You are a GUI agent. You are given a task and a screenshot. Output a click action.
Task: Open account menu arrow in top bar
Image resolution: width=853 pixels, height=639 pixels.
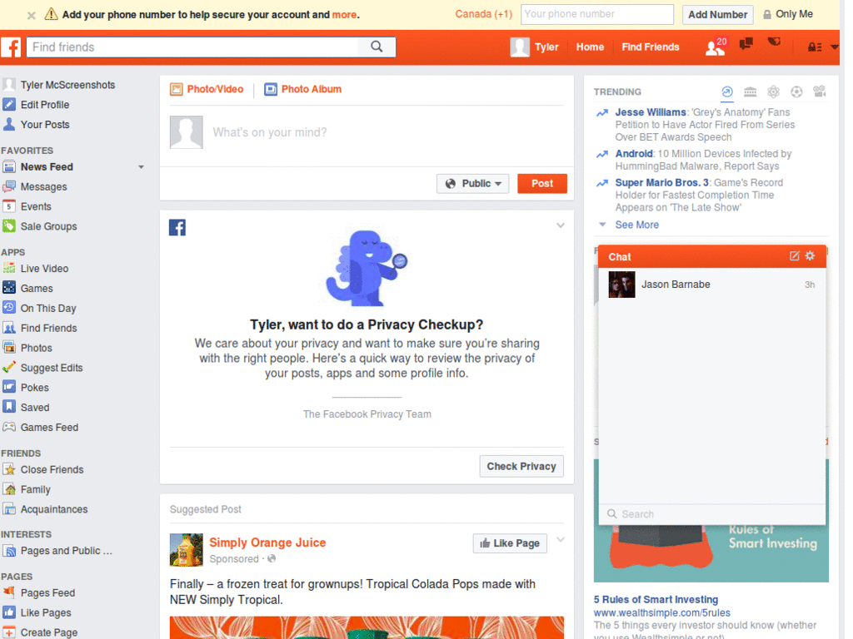[835, 47]
